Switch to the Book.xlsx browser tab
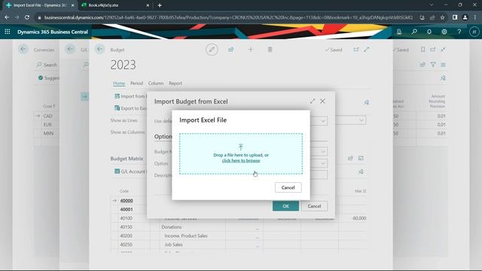 pos(114,5)
